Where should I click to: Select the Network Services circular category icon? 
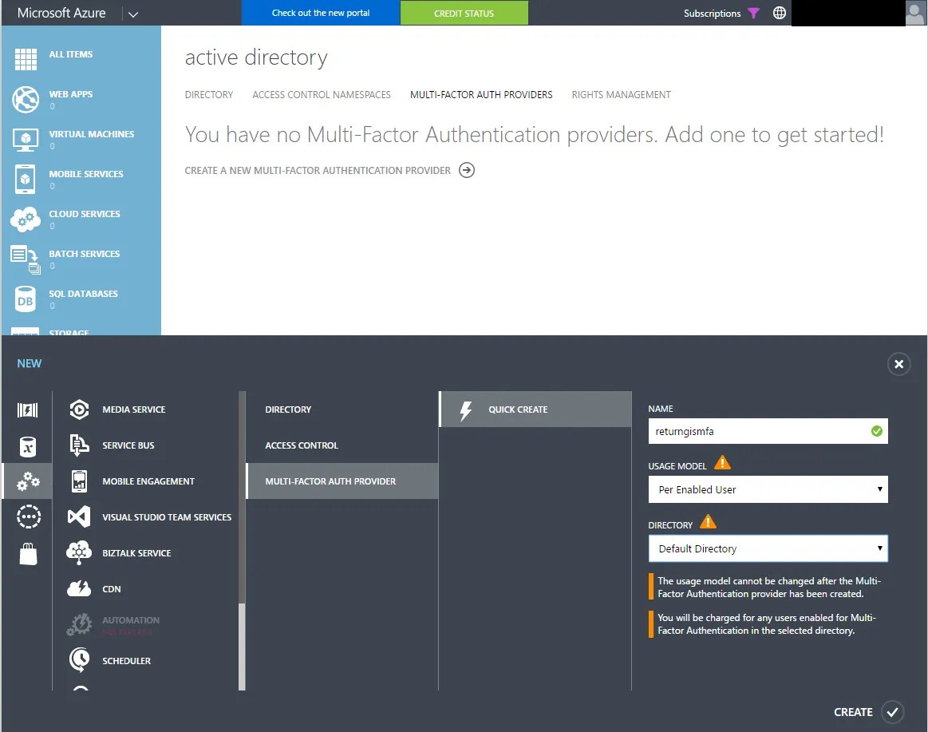28,517
